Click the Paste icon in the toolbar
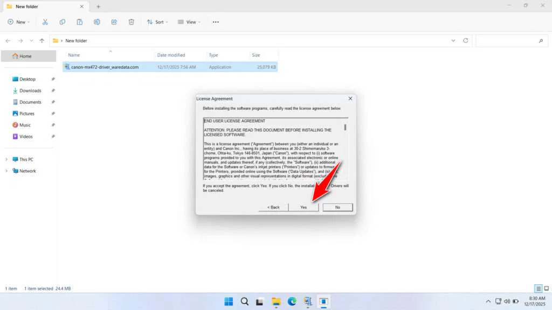Viewport: 552px width, 310px height. click(79, 22)
